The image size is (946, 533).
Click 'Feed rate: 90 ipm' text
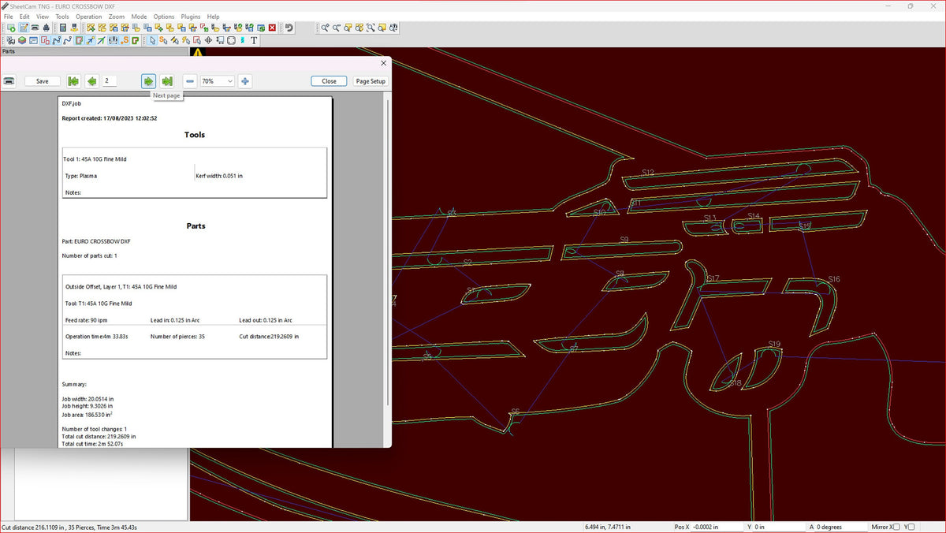coord(88,320)
